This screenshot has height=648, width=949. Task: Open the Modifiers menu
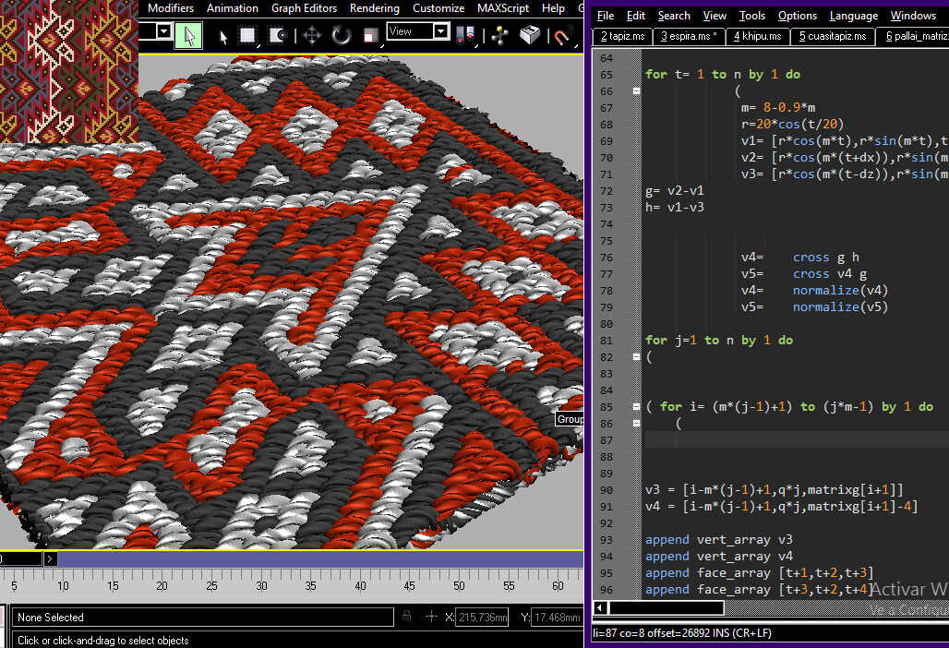point(171,8)
